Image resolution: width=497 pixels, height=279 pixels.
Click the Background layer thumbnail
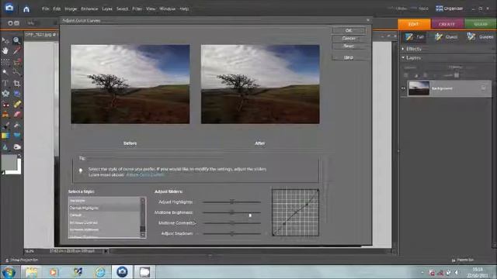[419, 88]
